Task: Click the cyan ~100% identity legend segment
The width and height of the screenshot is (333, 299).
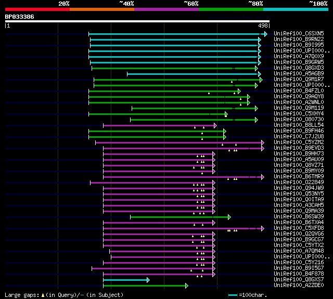Action: pyautogui.click(x=296, y=9)
